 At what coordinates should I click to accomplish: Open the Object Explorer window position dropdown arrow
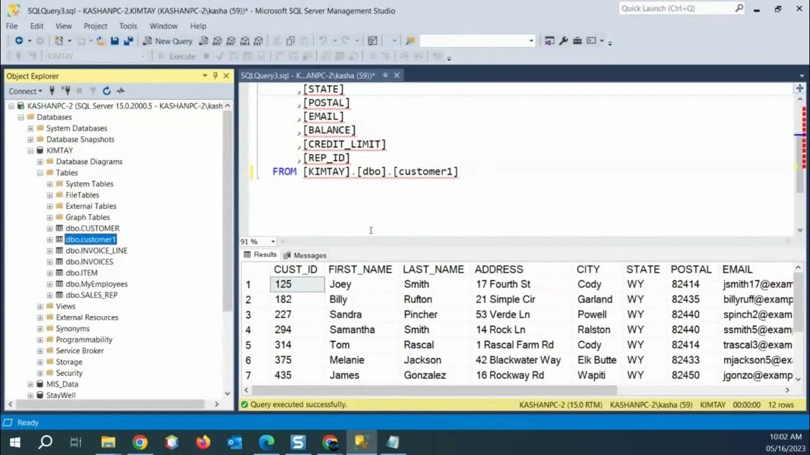[x=205, y=76]
